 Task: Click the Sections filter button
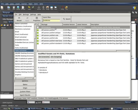click(25, 81)
